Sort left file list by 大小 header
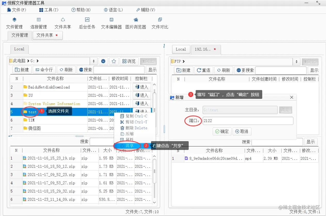Screen dimensions: 326x216 point(107,150)
